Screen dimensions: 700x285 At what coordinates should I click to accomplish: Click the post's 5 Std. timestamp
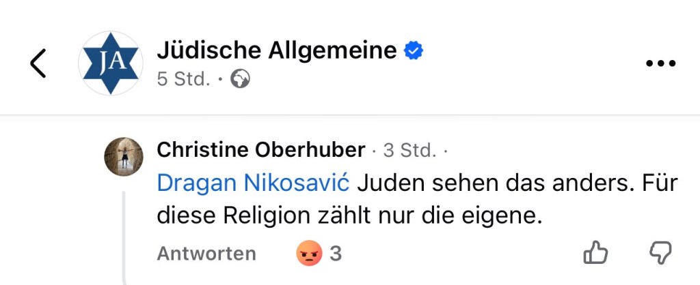tap(183, 79)
